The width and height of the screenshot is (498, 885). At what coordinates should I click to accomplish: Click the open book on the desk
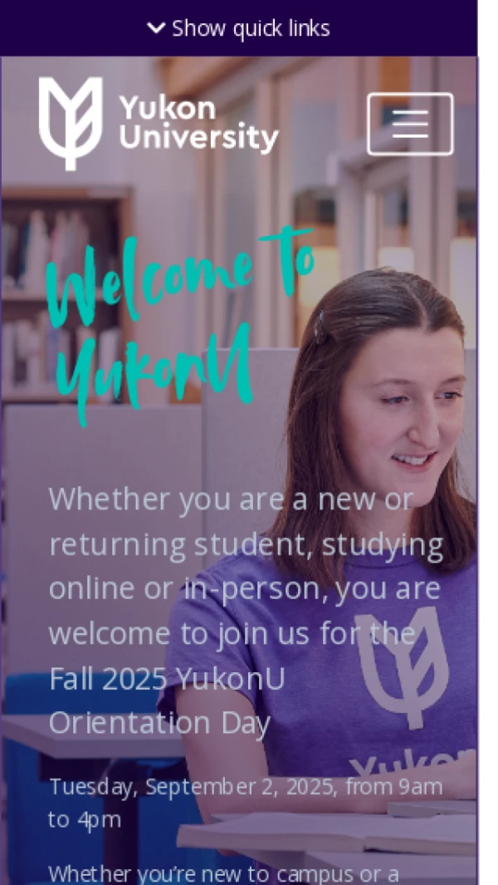(x=327, y=833)
